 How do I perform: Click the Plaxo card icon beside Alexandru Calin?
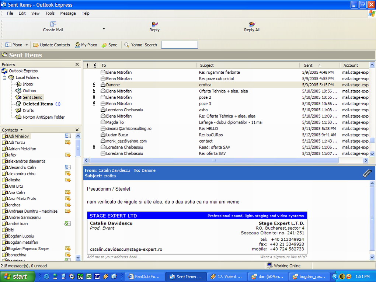click(x=68, y=167)
